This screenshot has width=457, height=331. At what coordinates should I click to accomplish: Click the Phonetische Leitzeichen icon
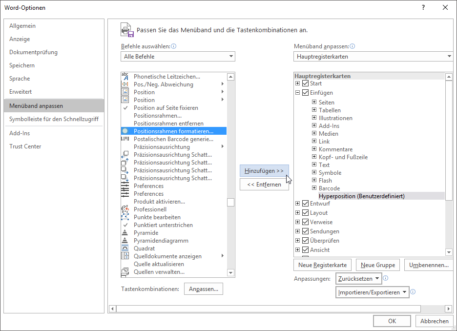point(125,77)
